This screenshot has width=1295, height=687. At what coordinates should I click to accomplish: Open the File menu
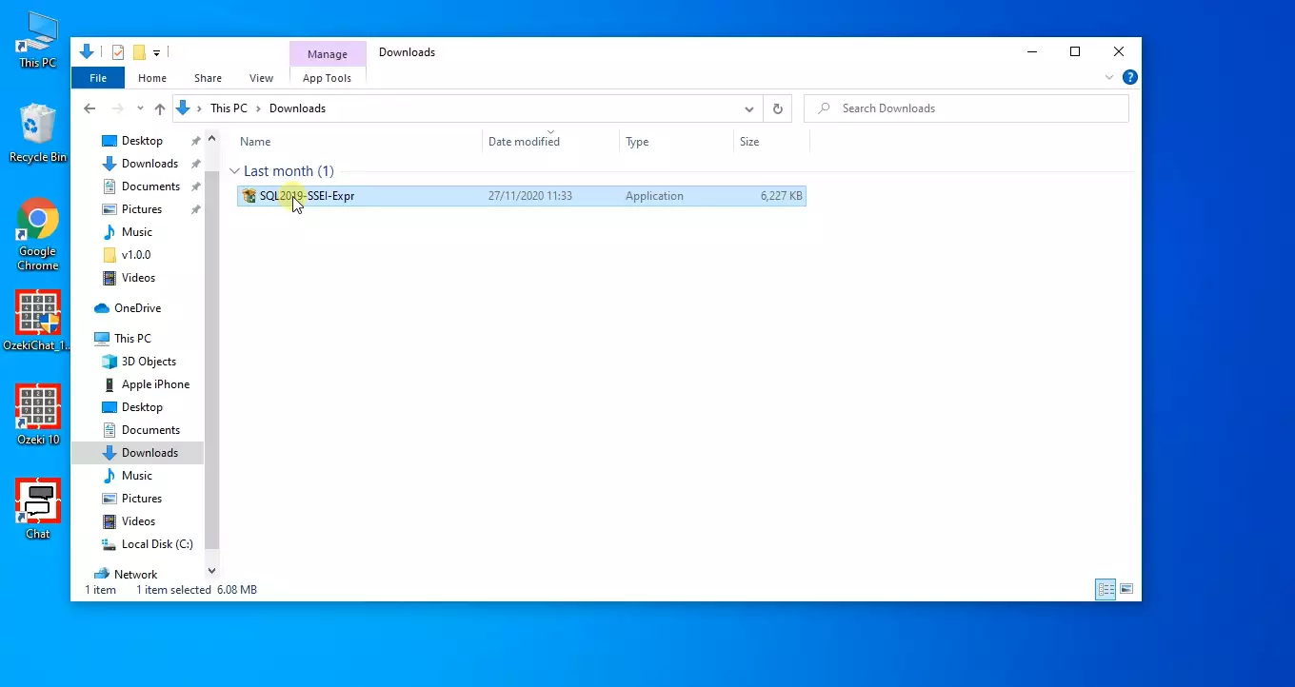tap(98, 78)
